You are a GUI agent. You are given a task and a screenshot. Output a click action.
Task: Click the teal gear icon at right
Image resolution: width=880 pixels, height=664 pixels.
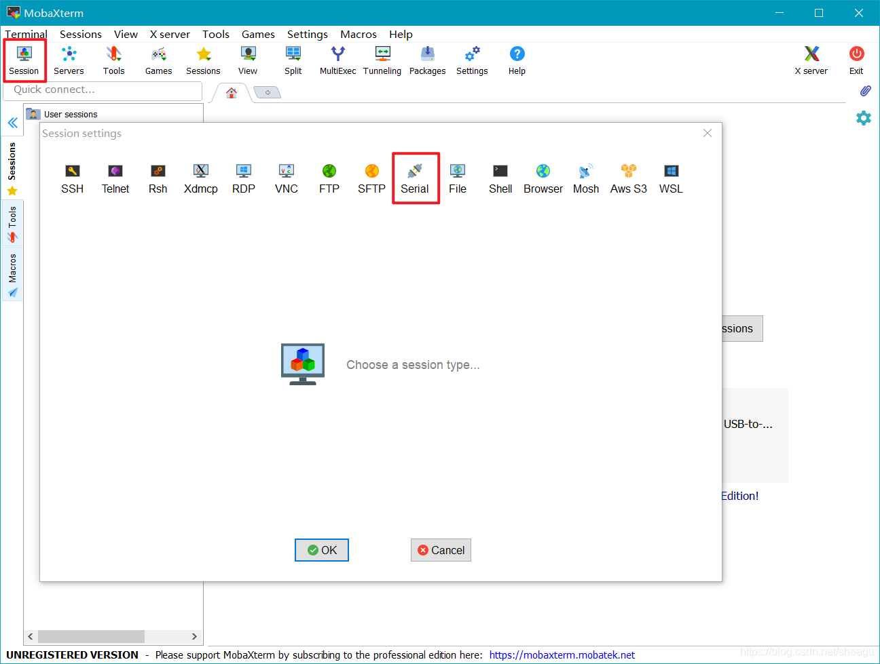(864, 118)
